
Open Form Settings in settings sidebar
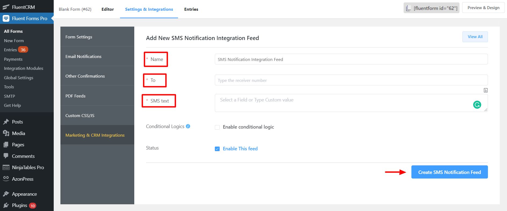click(x=97, y=37)
